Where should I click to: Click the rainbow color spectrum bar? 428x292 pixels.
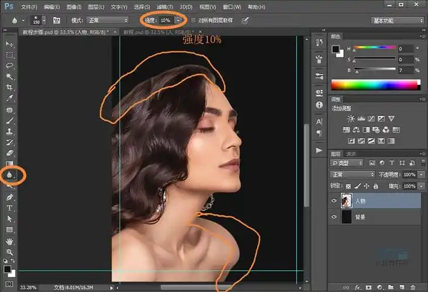click(x=375, y=85)
